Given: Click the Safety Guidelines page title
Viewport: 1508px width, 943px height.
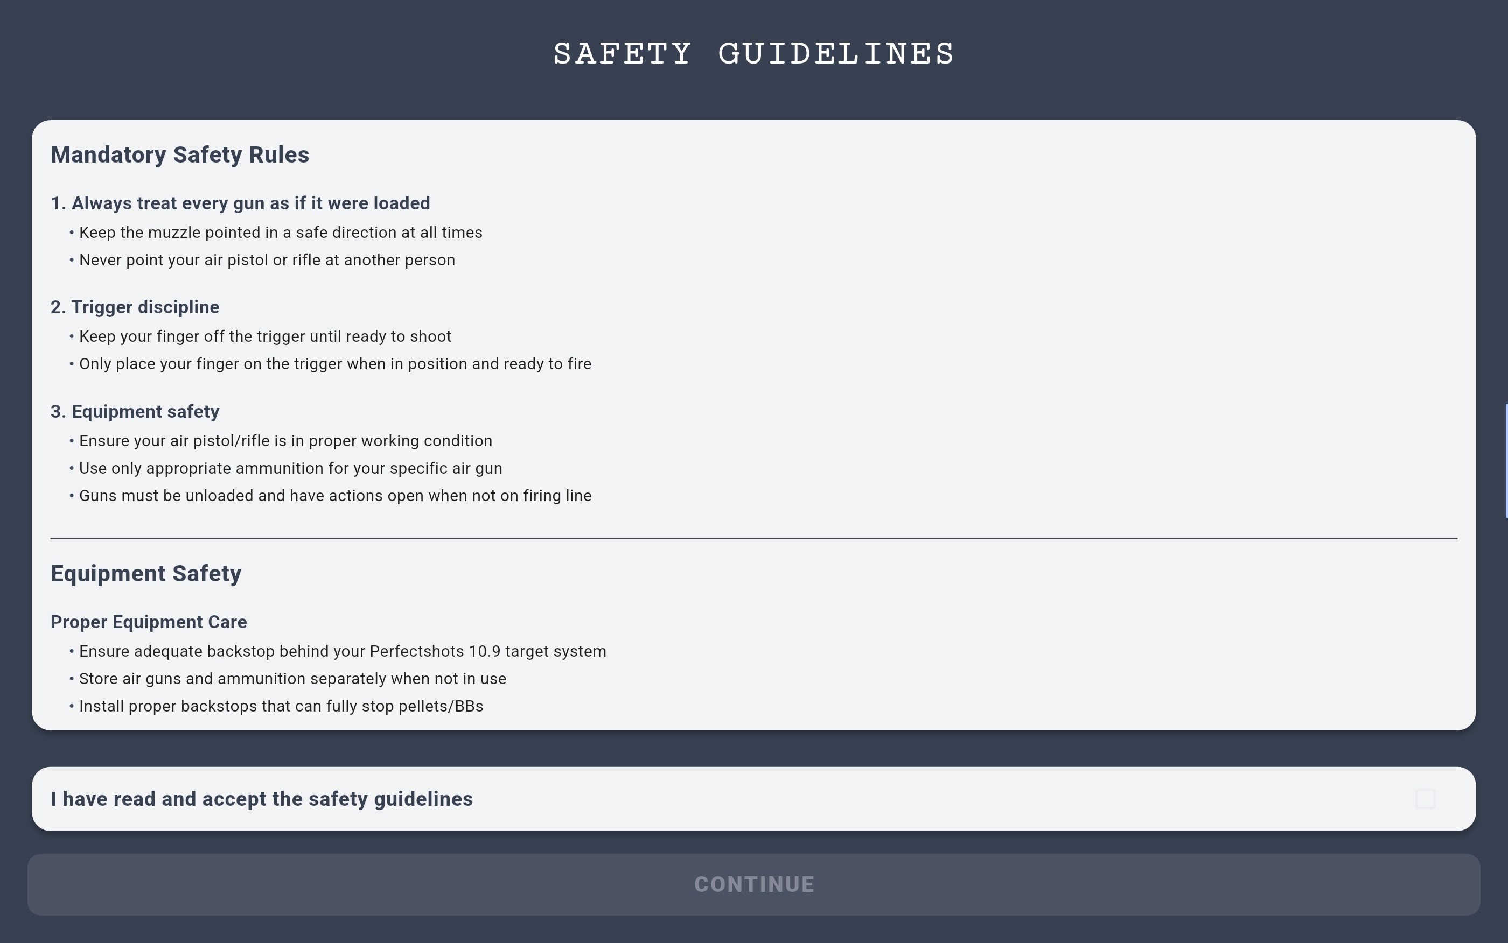Looking at the screenshot, I should (x=753, y=54).
